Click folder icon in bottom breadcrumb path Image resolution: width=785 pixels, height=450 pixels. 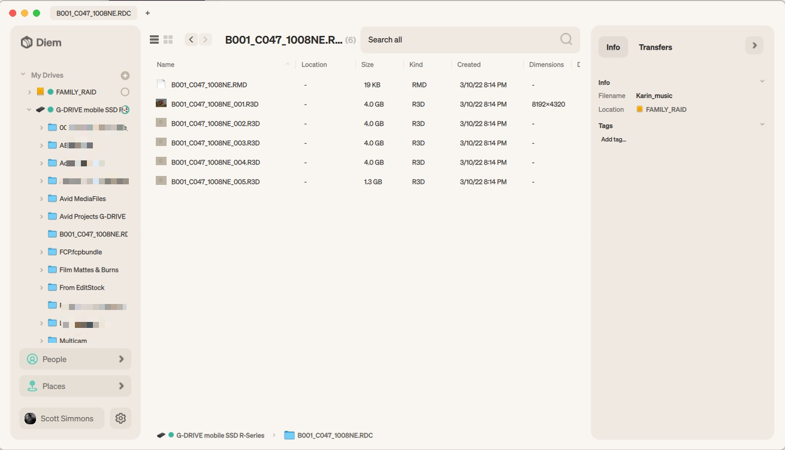click(x=289, y=435)
